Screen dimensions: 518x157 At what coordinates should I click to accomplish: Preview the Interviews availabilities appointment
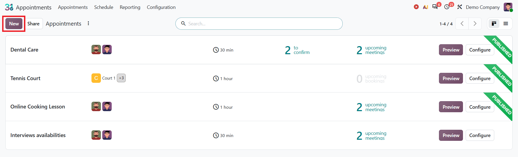pos(451,135)
